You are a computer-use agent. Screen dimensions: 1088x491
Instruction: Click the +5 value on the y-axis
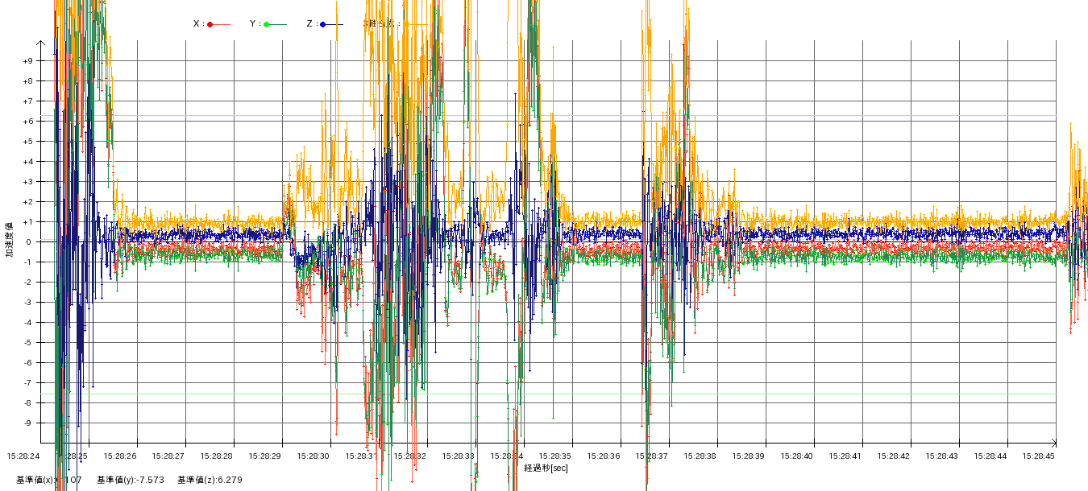click(x=27, y=142)
